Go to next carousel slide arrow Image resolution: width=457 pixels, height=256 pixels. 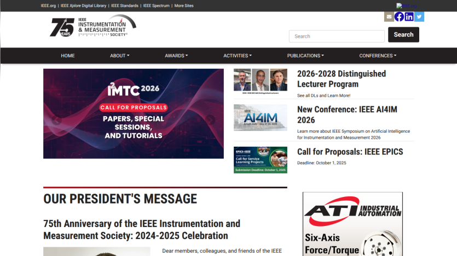(210, 120)
